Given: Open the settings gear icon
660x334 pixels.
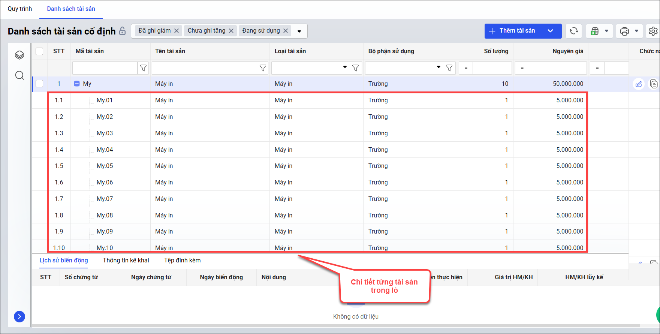Looking at the screenshot, I should pyautogui.click(x=653, y=31).
